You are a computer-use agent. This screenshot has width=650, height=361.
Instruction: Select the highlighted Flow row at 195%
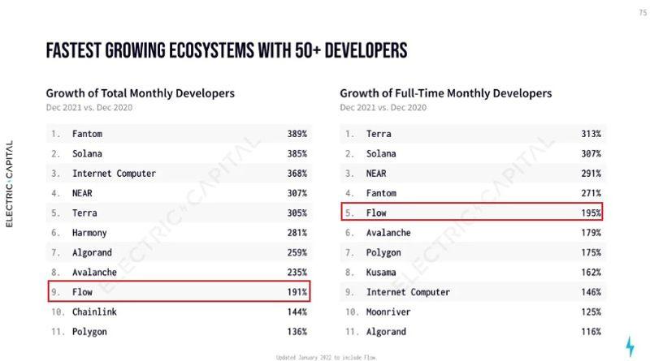[x=472, y=213]
